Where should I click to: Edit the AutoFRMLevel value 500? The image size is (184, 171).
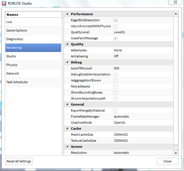[x=143, y=68]
